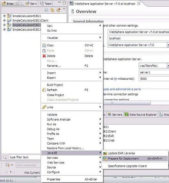Click the SimpleCalculatorEJB21Client project icon

coord(9,20)
